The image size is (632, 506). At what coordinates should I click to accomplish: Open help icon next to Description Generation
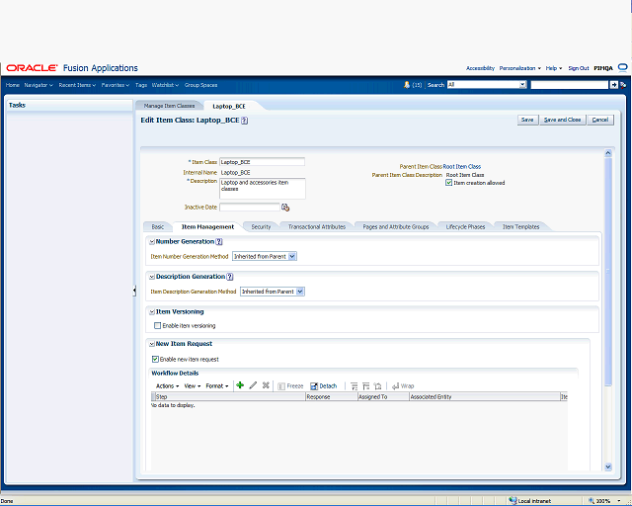(230, 277)
